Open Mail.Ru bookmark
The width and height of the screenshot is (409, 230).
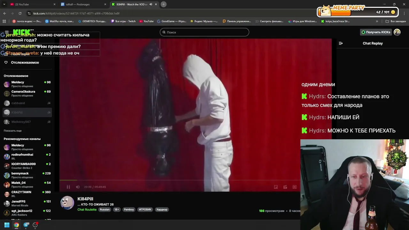[60, 21]
